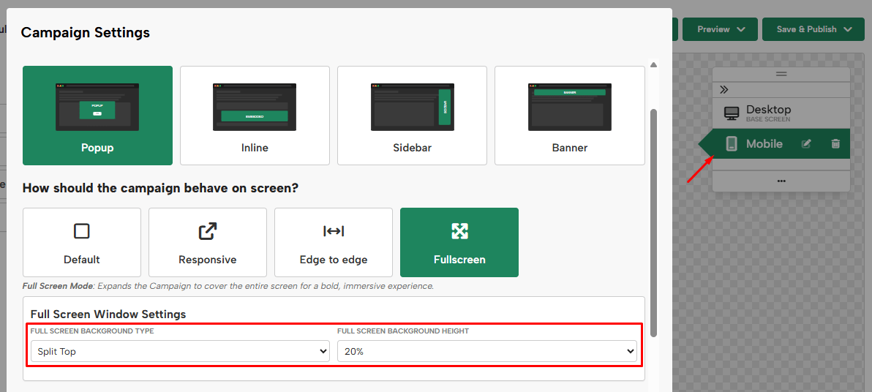Click the trash icon for Mobile screen
Screen dimensions: 872x392
pyautogui.click(x=835, y=144)
